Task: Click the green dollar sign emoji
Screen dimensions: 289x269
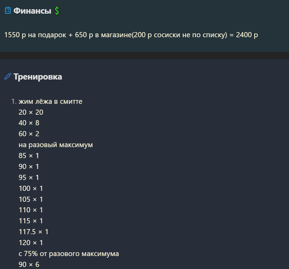Action: pyautogui.click(x=57, y=11)
